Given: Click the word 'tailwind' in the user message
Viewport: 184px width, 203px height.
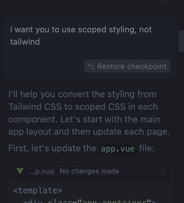Looking at the screenshot, I should click(x=25, y=42).
